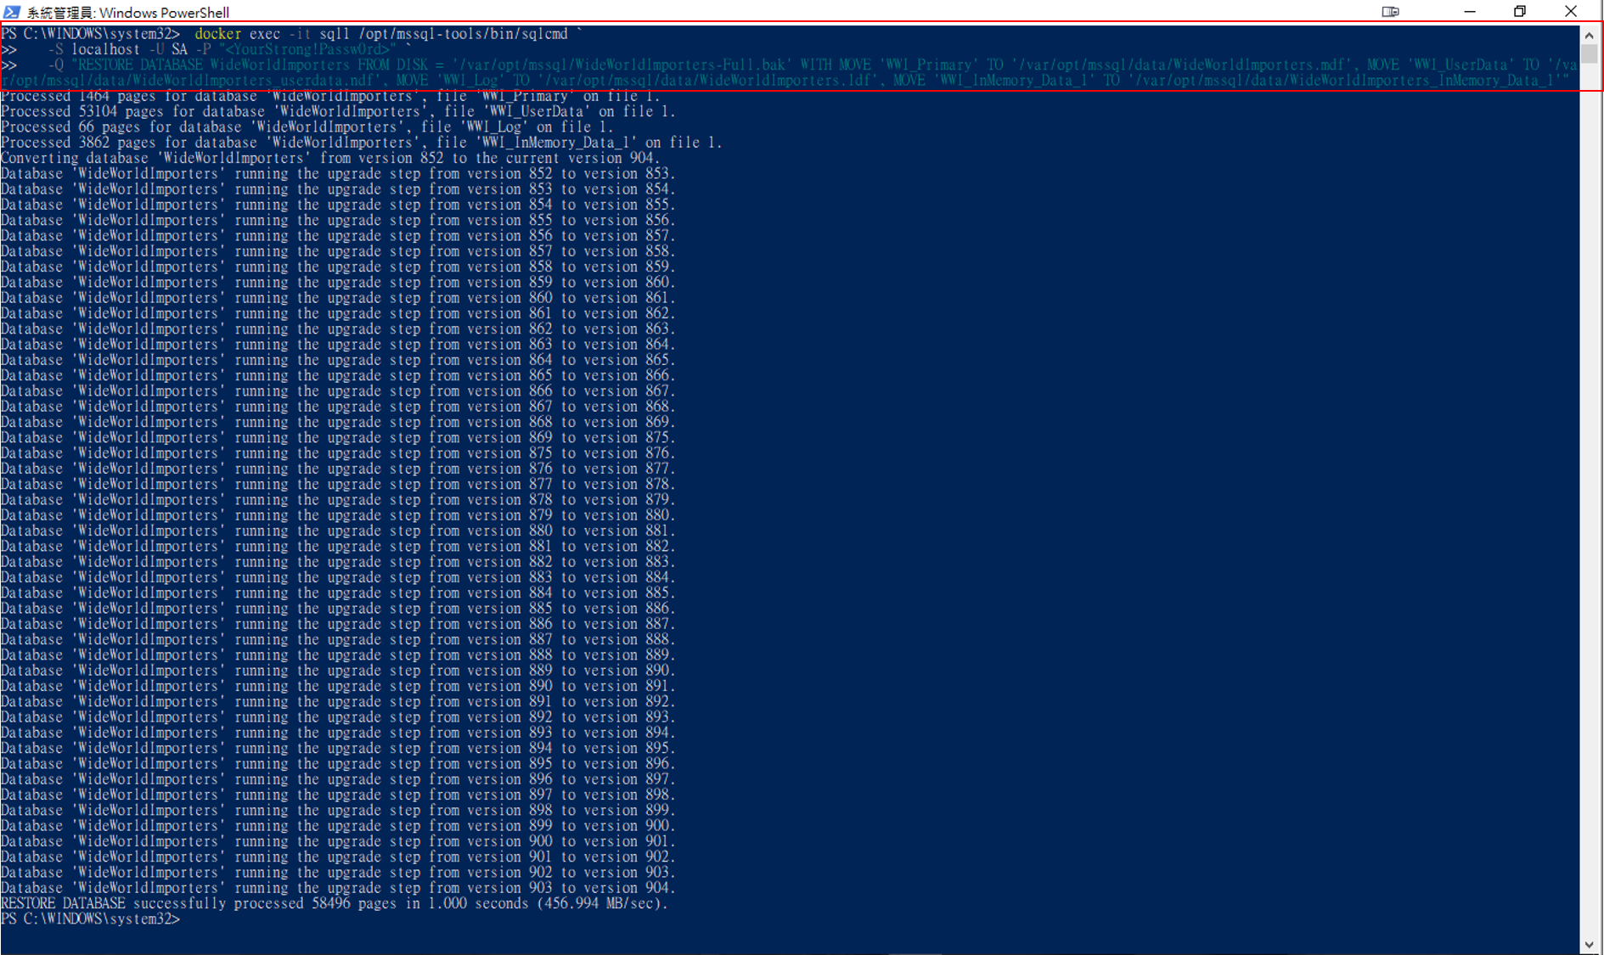Click the small device icon beside the minimize button
The width and height of the screenshot is (1604, 955).
coord(1390,12)
